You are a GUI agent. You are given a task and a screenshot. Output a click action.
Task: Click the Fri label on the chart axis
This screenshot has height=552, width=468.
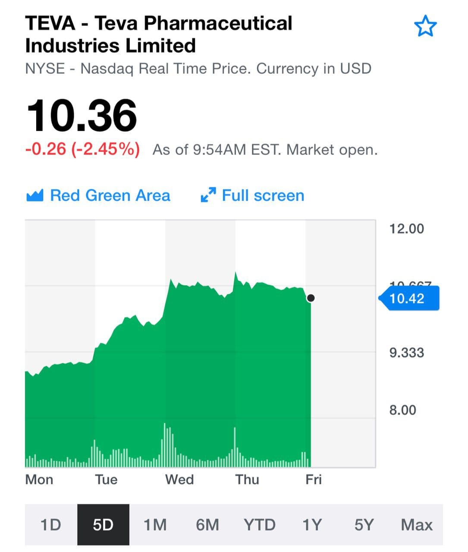point(314,480)
